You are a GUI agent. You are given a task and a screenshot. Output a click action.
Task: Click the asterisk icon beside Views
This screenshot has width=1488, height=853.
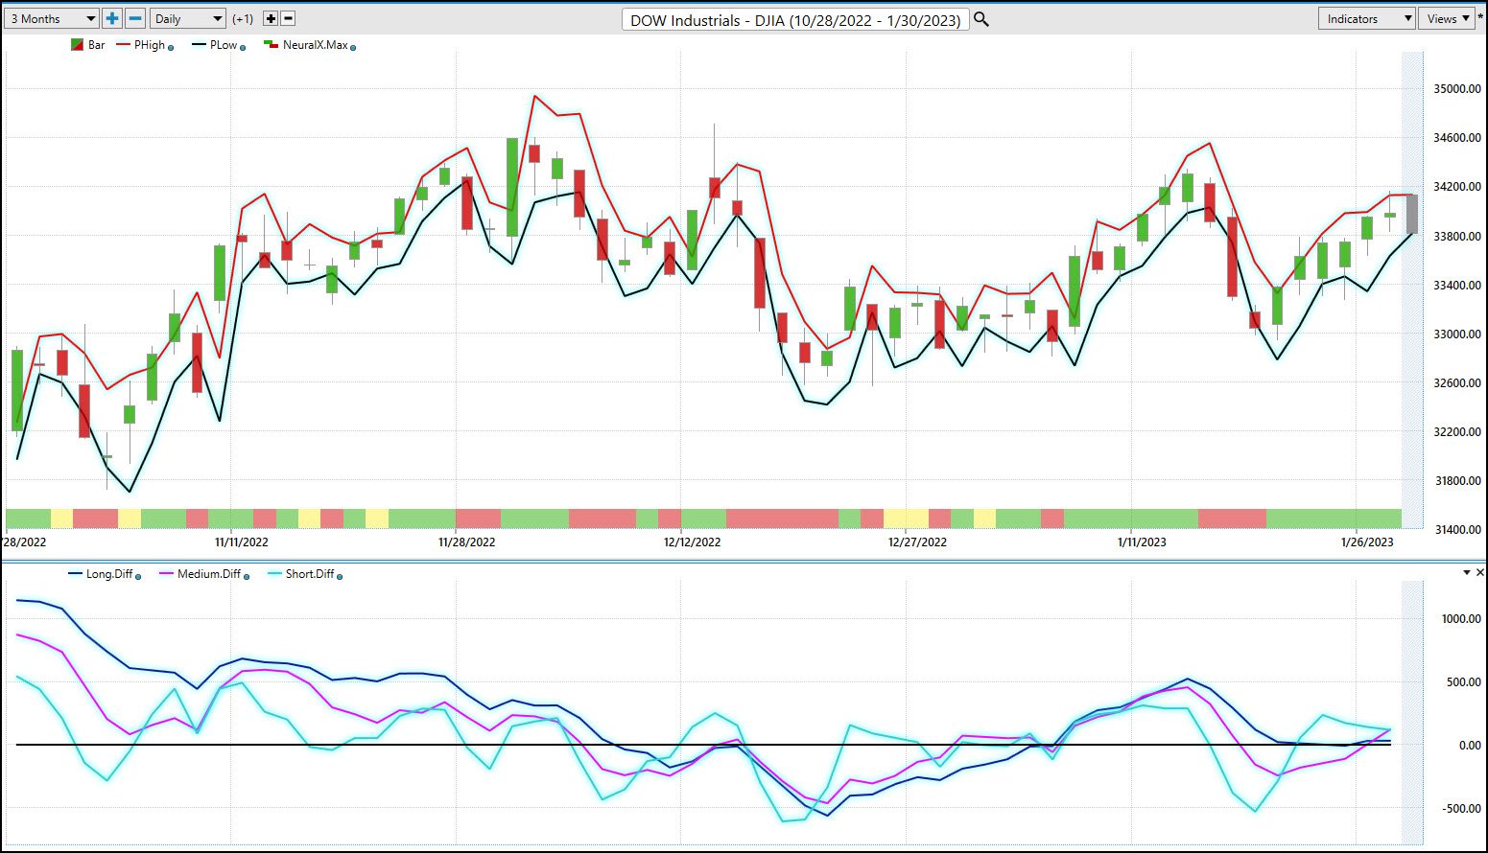1480,18
